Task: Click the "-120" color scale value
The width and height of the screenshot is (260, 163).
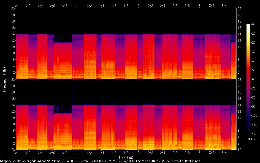Action: click(x=254, y=134)
